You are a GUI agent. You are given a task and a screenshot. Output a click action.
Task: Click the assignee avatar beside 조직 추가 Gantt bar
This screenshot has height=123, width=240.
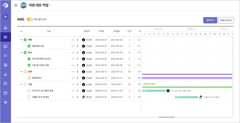pyautogui.click(x=168, y=91)
